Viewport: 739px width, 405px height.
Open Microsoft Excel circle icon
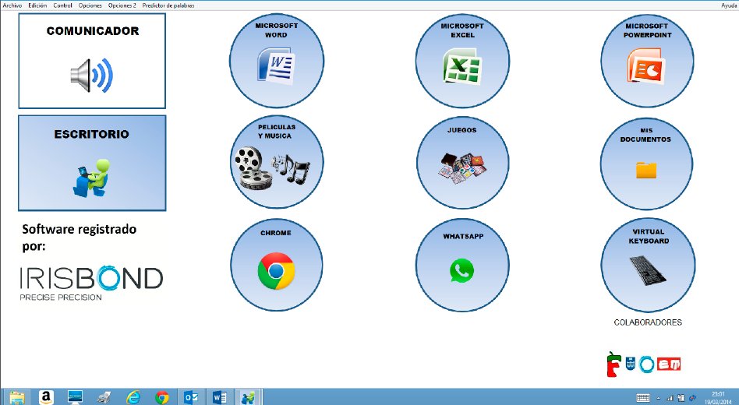tap(462, 61)
